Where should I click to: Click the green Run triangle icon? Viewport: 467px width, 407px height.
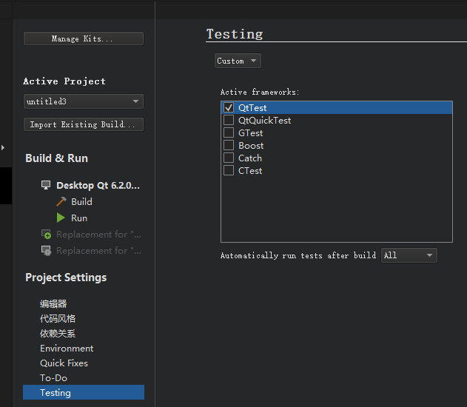click(x=61, y=218)
